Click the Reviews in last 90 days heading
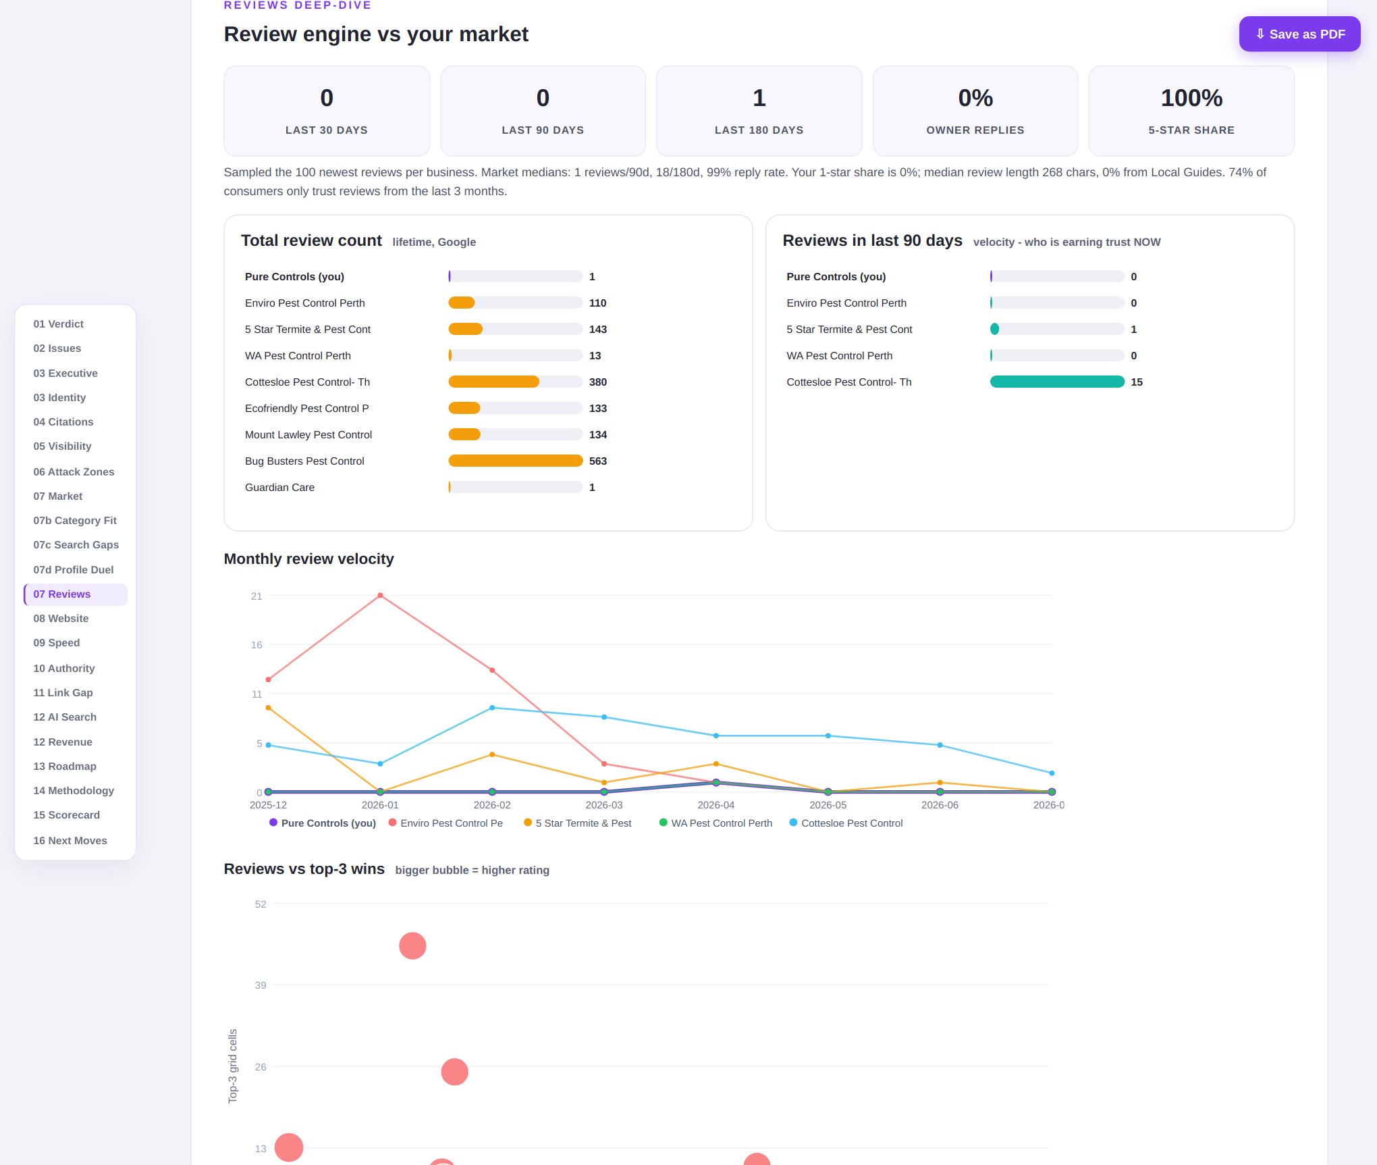The image size is (1377, 1165). pyautogui.click(x=872, y=240)
